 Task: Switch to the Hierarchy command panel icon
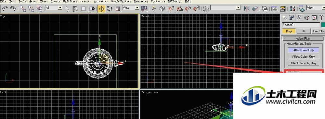(x=299, y=18)
